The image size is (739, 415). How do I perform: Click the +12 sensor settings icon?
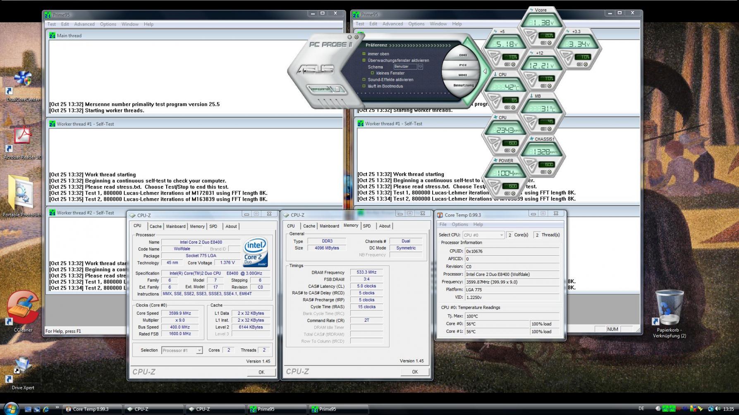544,86
